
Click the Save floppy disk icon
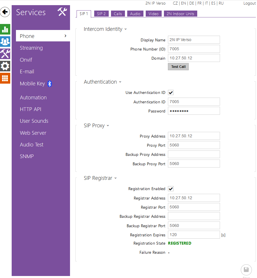coord(246,270)
